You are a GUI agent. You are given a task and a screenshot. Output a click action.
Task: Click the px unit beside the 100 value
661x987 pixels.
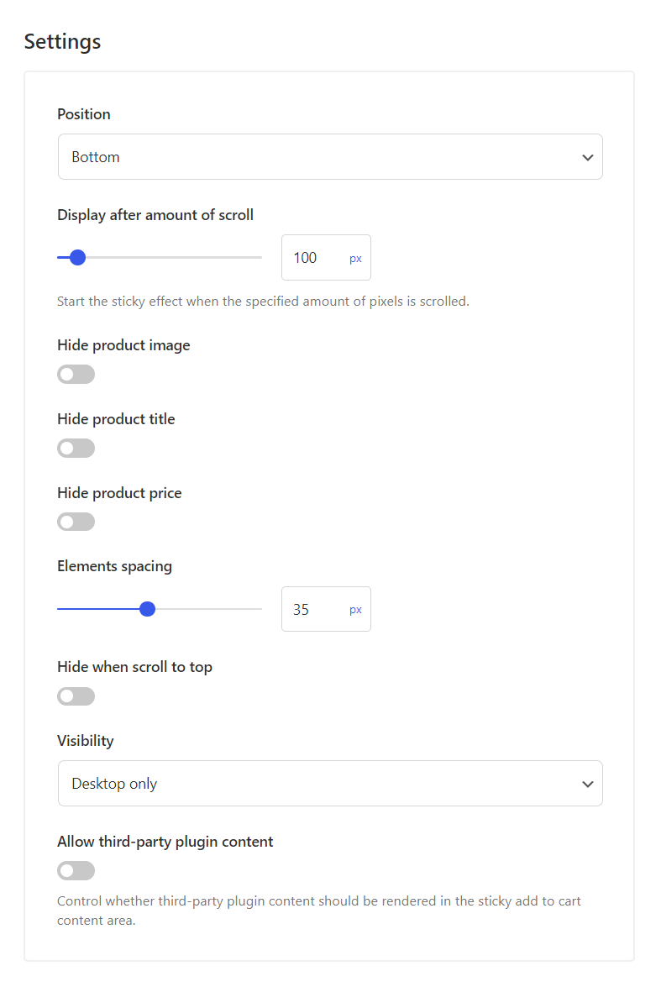[355, 258]
